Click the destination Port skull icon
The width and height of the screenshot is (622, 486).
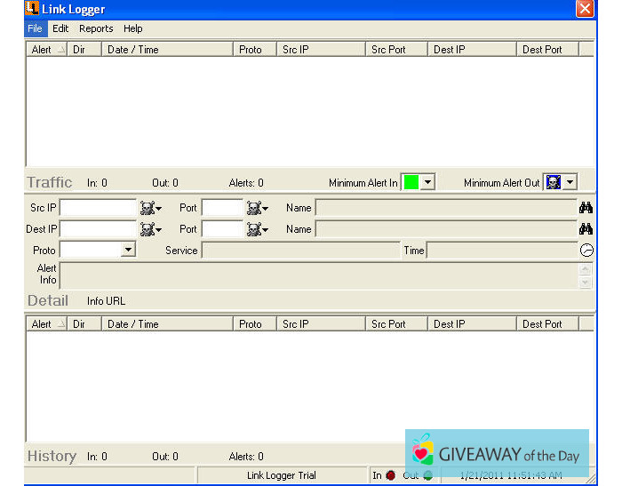(255, 229)
